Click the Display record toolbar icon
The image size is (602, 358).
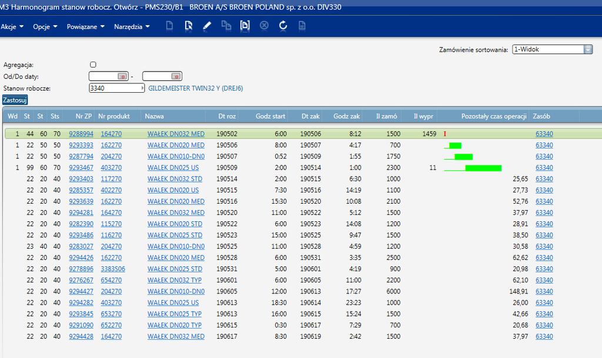245,26
